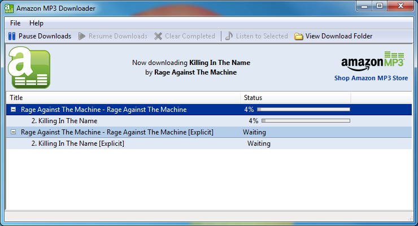
Task: Select the non-explicit Rage Against The Machine album row
Action: coord(209,110)
